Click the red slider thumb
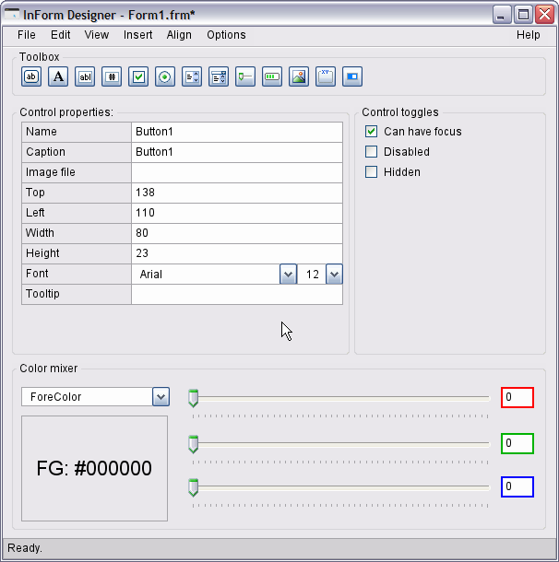Screen dimensions: 559x562 (x=193, y=398)
